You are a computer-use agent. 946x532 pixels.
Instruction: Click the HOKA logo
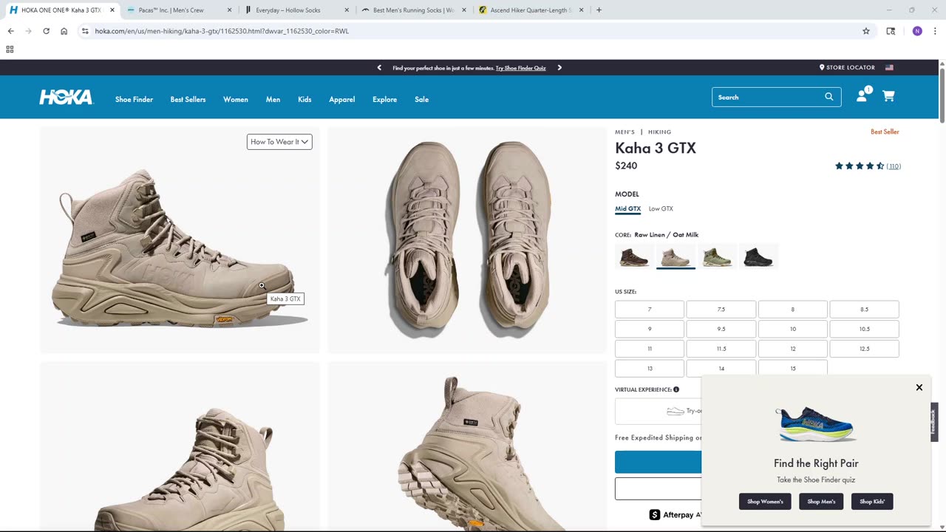(x=67, y=98)
